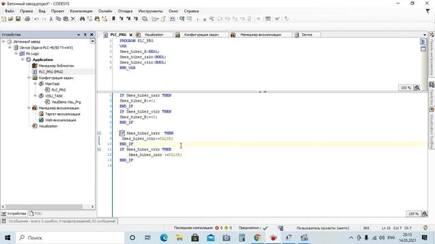This screenshot has width=435, height=244.
Task: Click the Print toolbar icon
Action: (27, 19)
